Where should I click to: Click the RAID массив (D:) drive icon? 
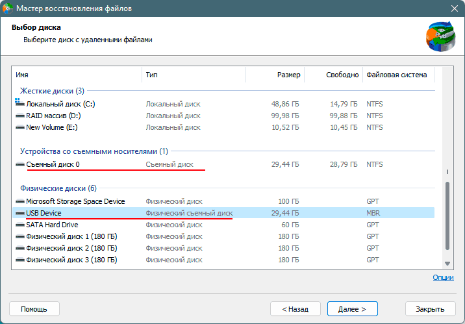click(20, 116)
